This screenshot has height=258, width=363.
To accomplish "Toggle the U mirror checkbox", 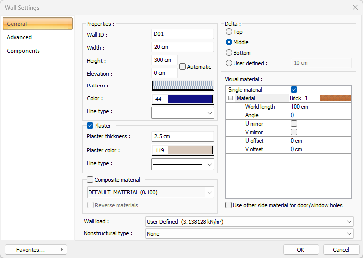I will pyautogui.click(x=294, y=123).
